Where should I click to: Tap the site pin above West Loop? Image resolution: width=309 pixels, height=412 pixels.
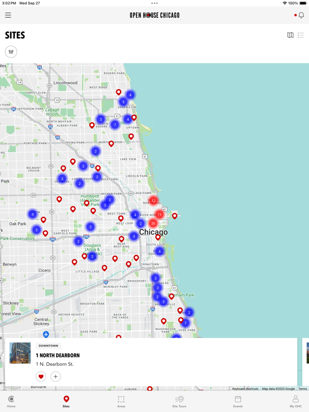click(121, 219)
